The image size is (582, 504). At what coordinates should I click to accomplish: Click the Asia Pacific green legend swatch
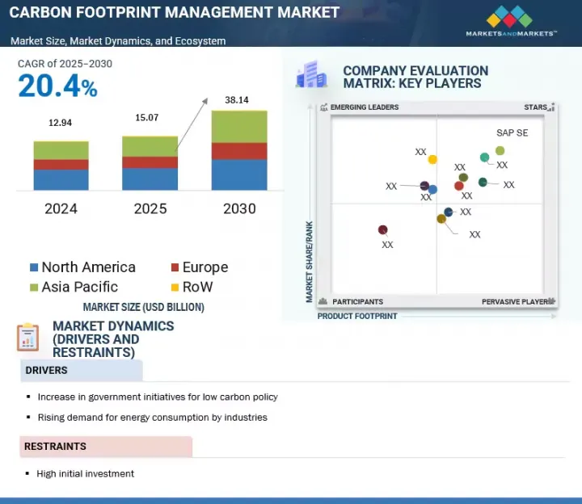coord(33,287)
